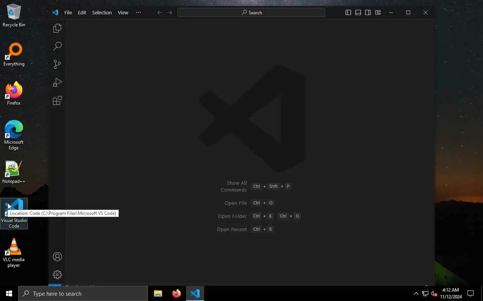Open the Search view in activity bar
The width and height of the screenshot is (483, 301).
tap(57, 46)
